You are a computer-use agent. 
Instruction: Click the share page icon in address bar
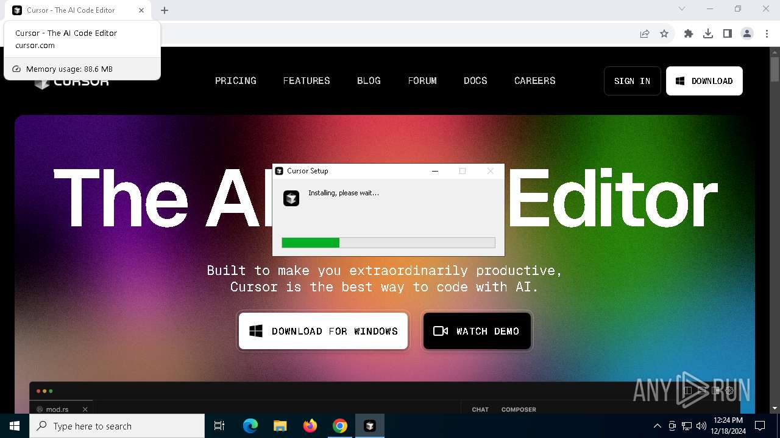(645, 33)
